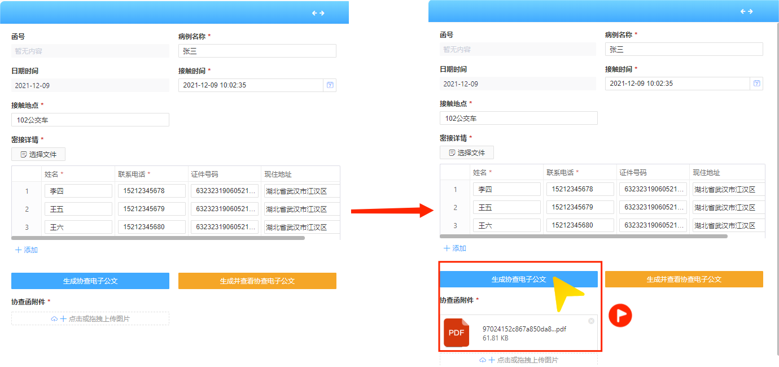The height and width of the screenshot is (367, 779).
Task: Click the orange 生成并查看协查电子公文 button in the right form
Action: (684, 279)
